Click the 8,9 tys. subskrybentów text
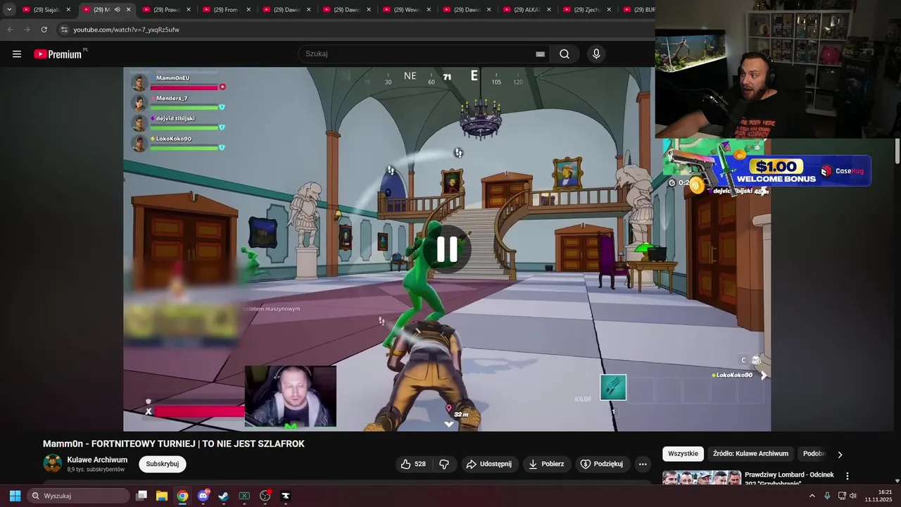 tap(96, 470)
